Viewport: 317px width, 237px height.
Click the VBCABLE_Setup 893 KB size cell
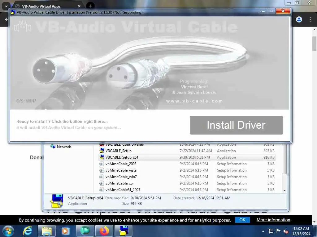[269, 151]
